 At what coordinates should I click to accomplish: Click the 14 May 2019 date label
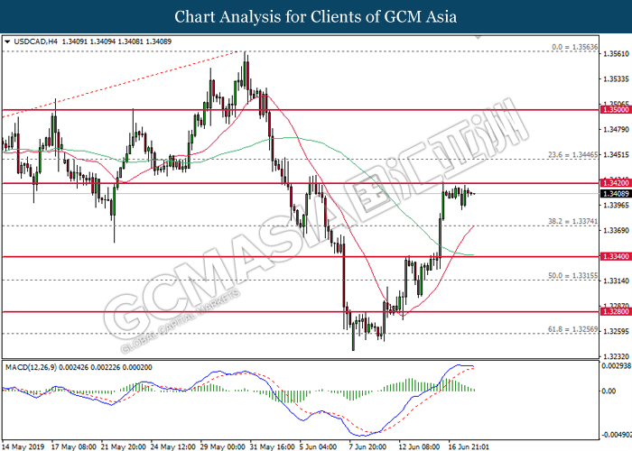pos(23,446)
